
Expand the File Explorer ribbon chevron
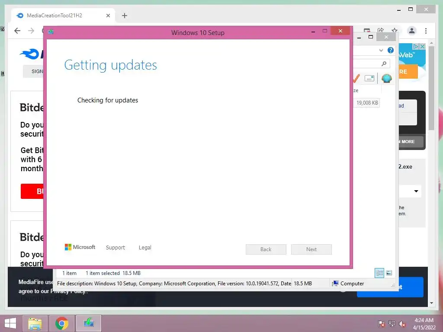(x=381, y=50)
